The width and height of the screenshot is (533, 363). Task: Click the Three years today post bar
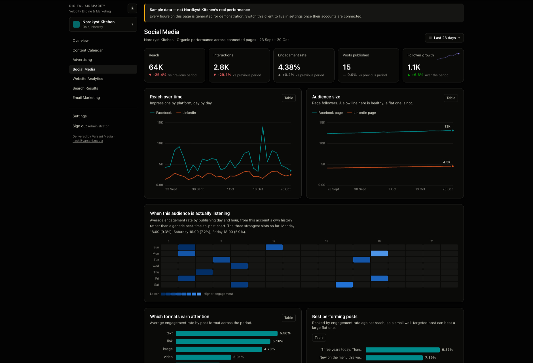click(x=403, y=350)
